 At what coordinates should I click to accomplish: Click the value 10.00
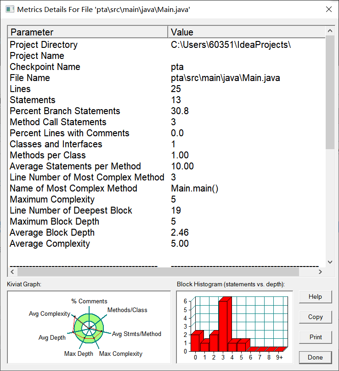pyautogui.click(x=182, y=166)
